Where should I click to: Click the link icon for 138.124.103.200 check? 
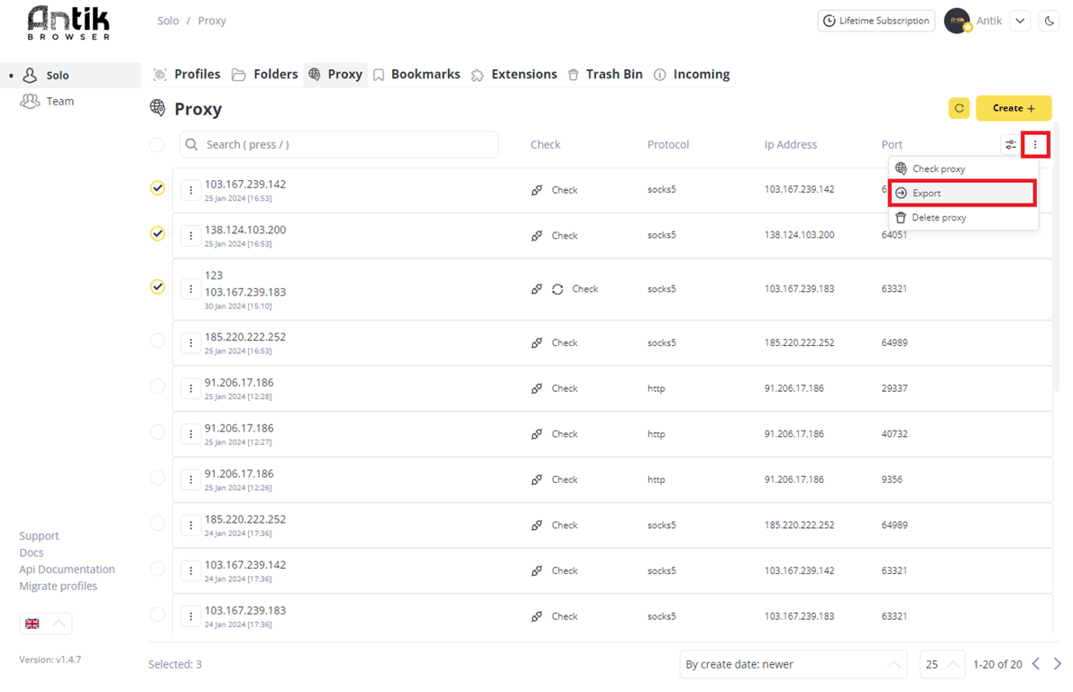point(536,236)
